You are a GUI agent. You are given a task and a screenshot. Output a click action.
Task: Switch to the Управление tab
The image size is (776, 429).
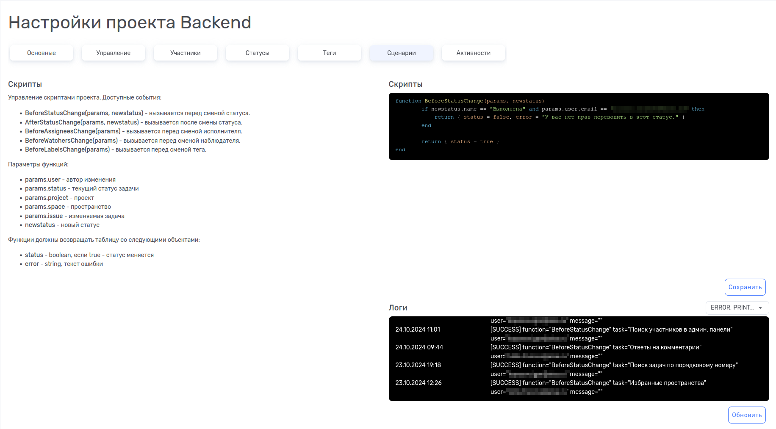click(114, 53)
